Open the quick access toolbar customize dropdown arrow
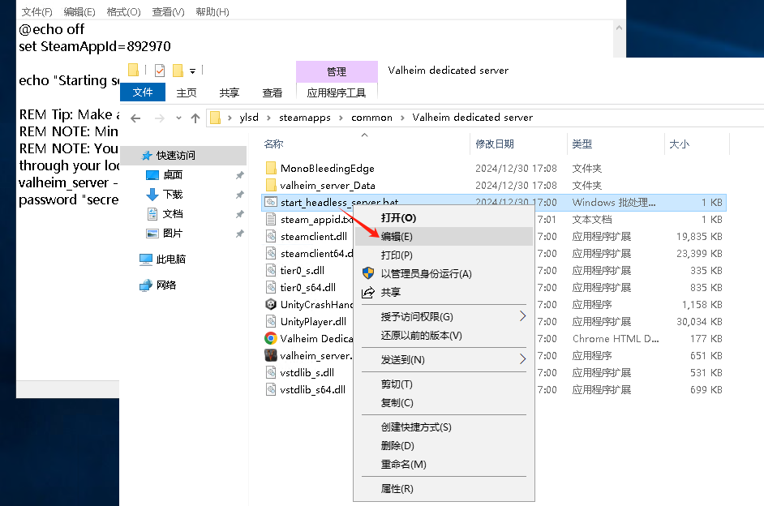Image resolution: width=764 pixels, height=506 pixels. (x=192, y=71)
